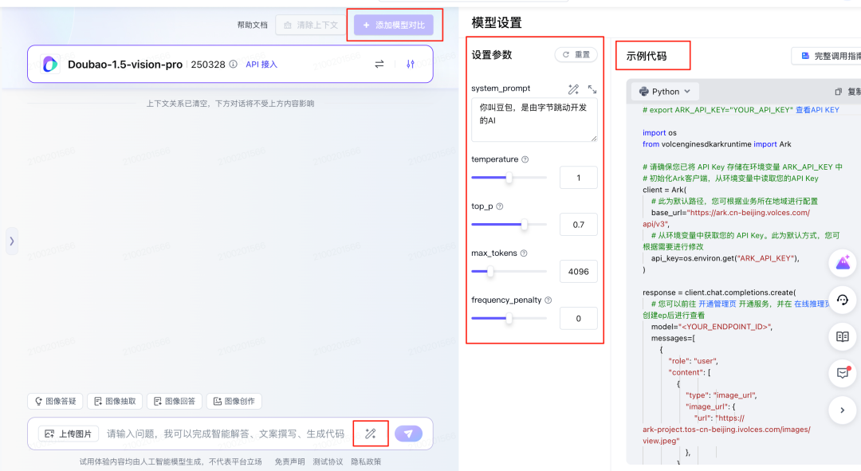The image size is (861, 471).
Task: Click the max_tokens slider handle
Action: tap(489, 271)
